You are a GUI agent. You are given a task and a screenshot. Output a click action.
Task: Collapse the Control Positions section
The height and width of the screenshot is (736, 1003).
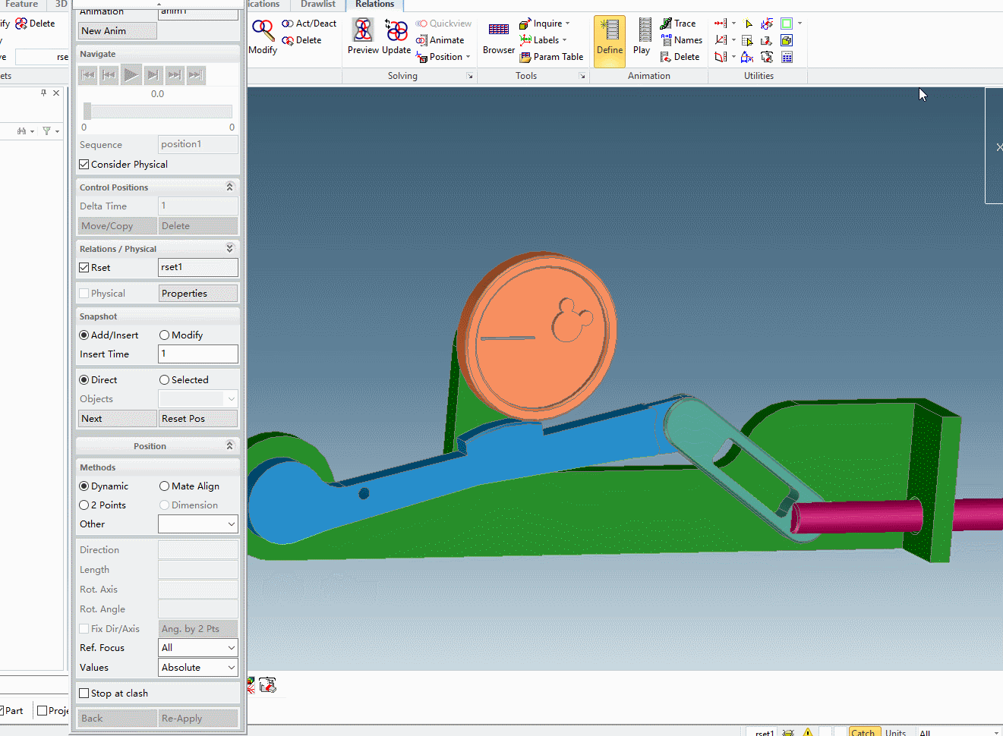click(x=230, y=187)
